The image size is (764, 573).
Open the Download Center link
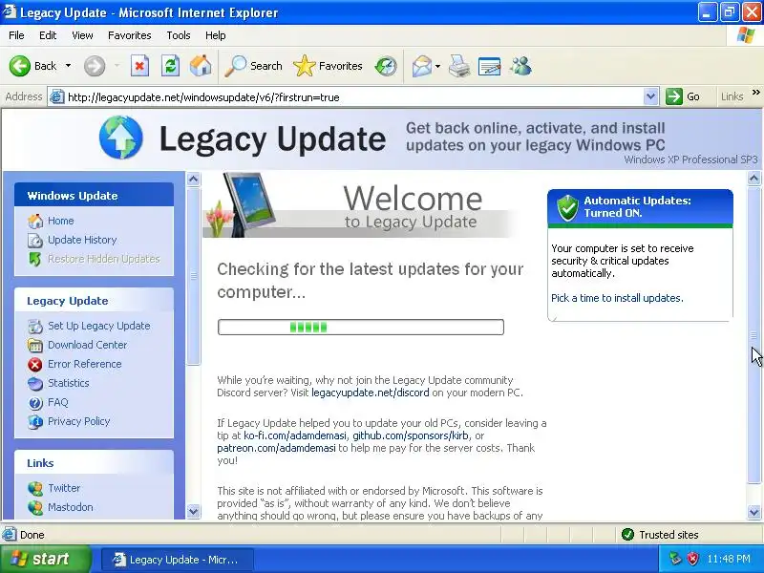click(x=87, y=345)
